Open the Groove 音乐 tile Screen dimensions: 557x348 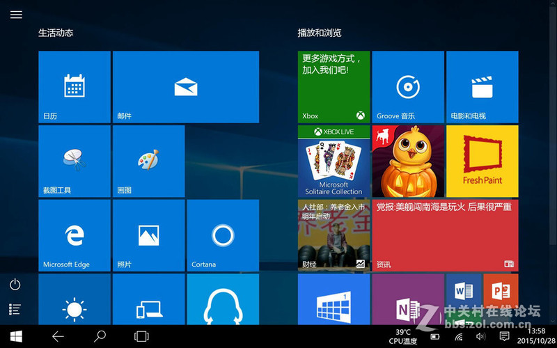click(x=408, y=87)
